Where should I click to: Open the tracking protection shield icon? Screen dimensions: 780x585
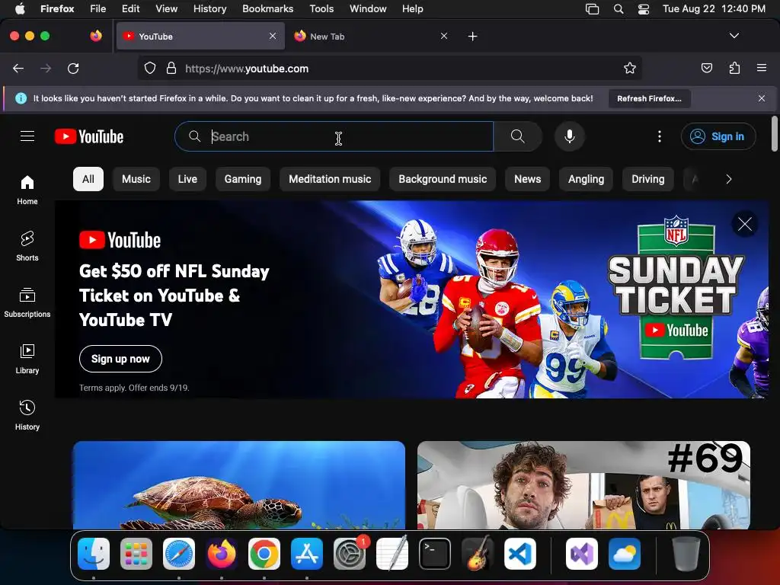(x=150, y=68)
